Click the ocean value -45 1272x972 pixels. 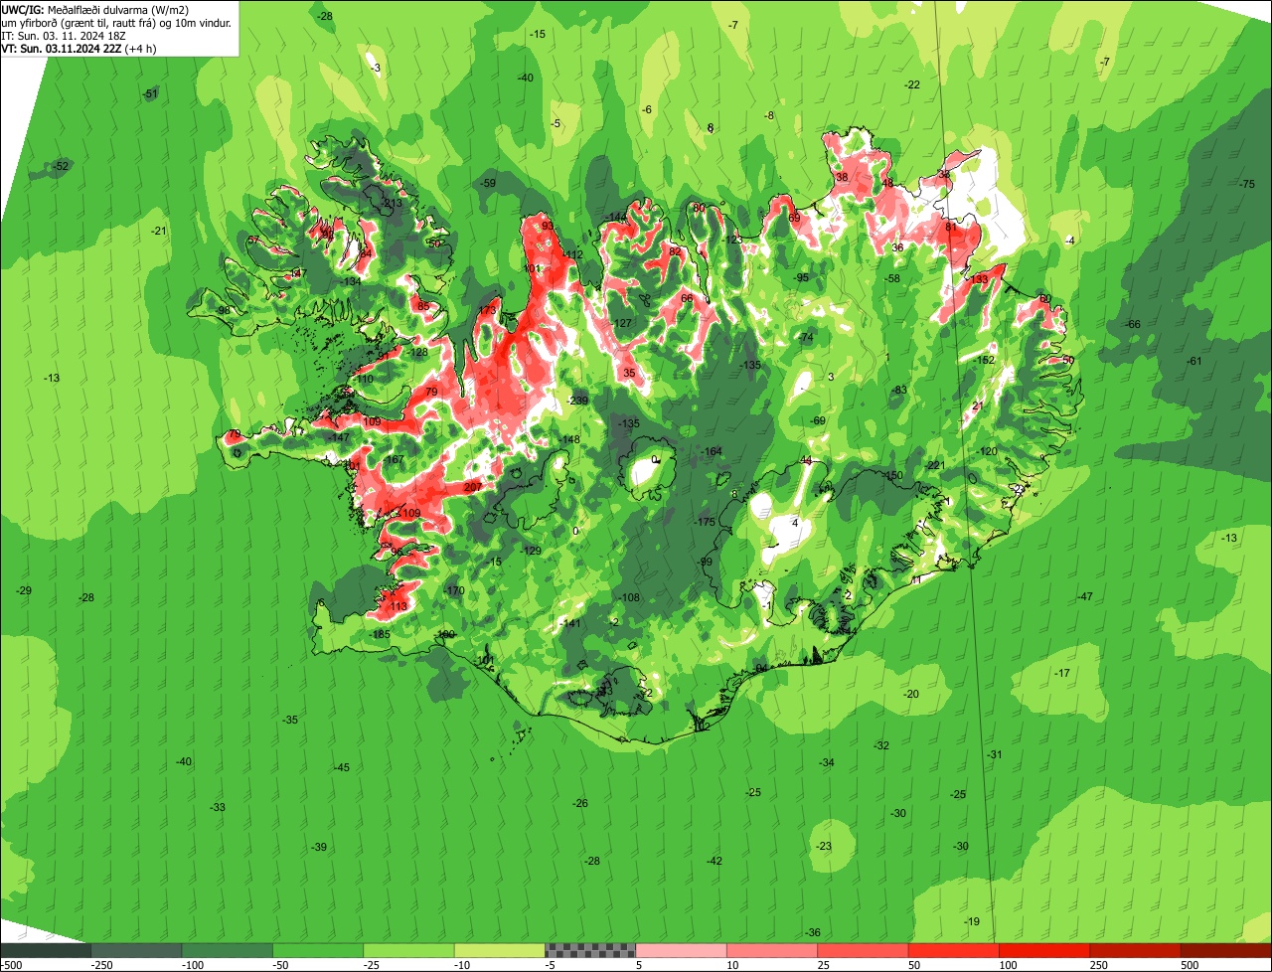(341, 767)
